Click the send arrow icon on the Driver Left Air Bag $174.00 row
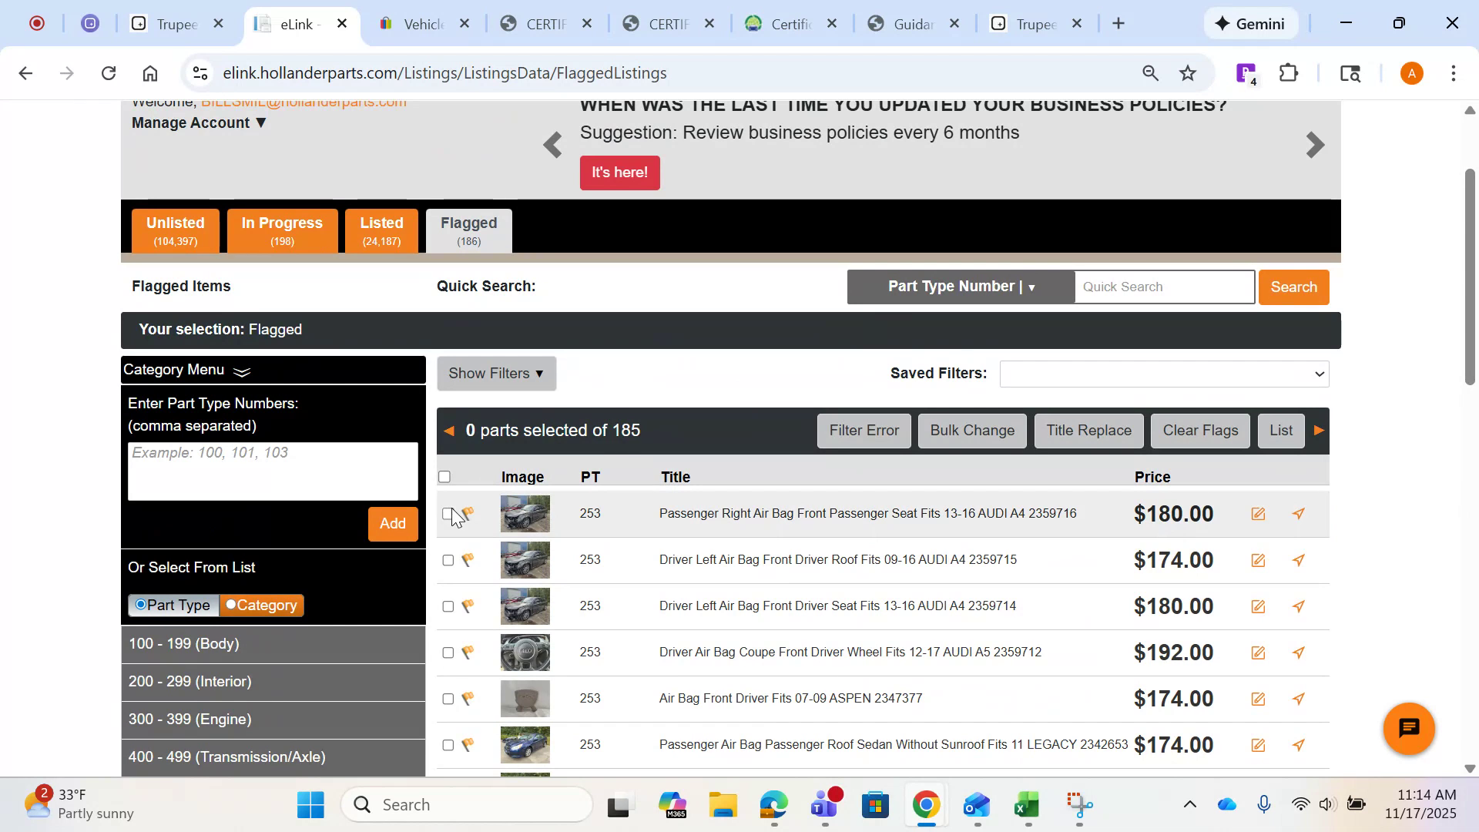The width and height of the screenshot is (1479, 832). click(1299, 560)
